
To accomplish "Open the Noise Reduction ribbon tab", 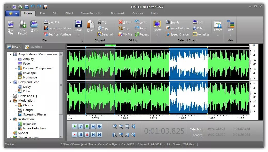I will click(92, 13).
